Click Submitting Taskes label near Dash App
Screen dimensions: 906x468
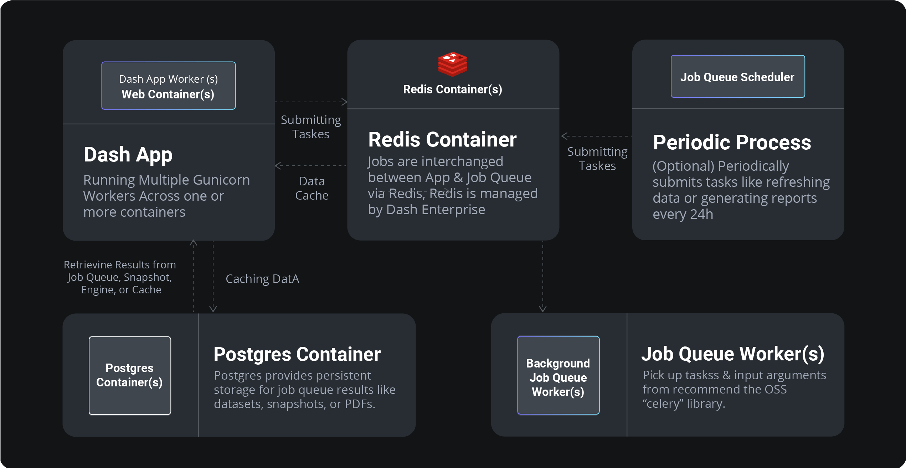(x=310, y=127)
